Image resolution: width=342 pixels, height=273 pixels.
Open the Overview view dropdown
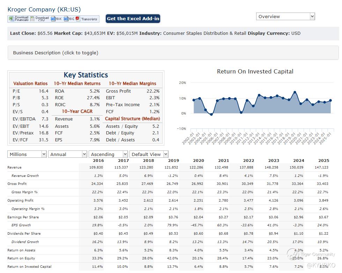point(285,16)
